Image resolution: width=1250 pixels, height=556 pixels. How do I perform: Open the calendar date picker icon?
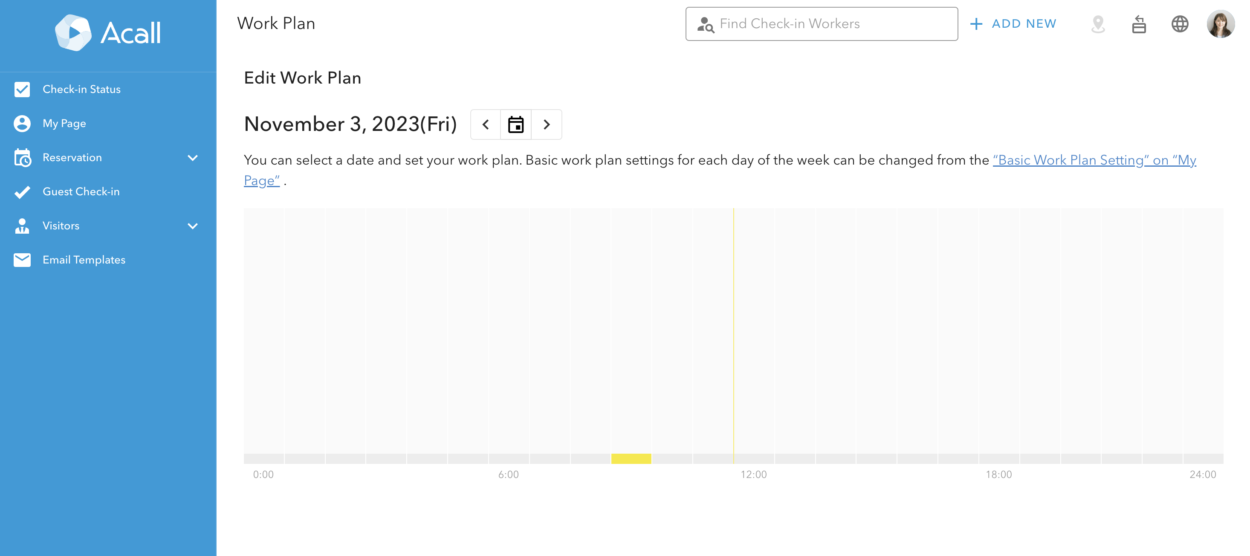pyautogui.click(x=515, y=125)
